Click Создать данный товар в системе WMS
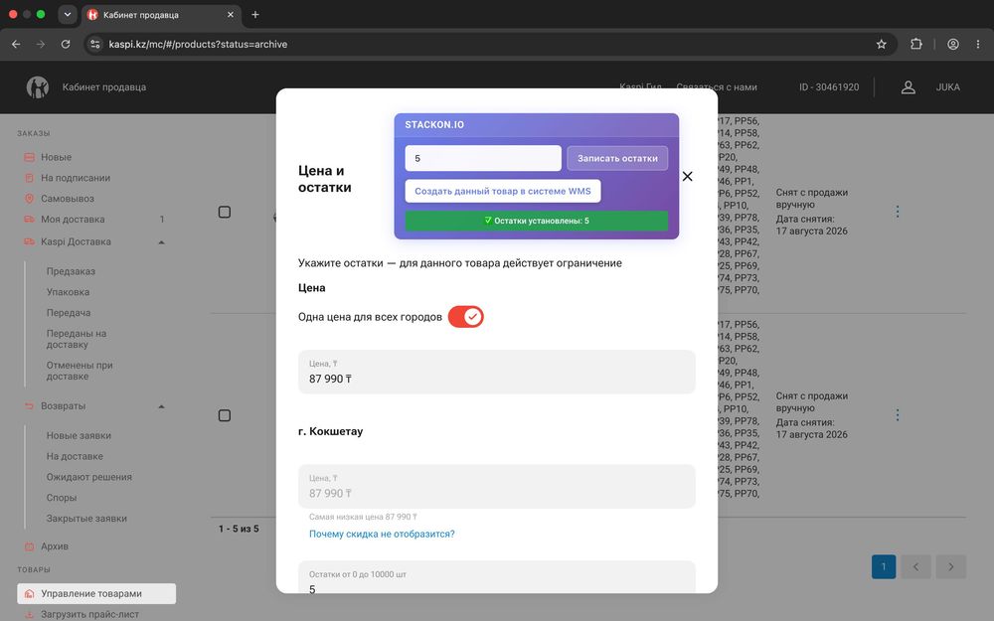 point(503,191)
